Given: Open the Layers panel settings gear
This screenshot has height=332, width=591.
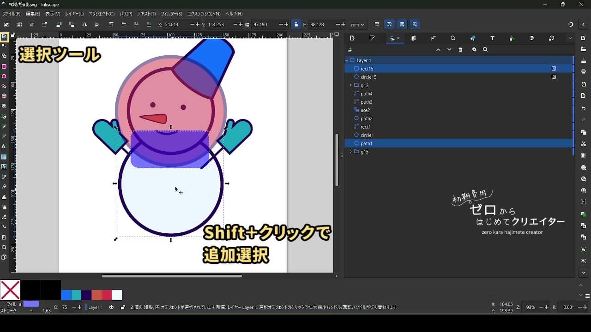Looking at the screenshot, I should click(x=474, y=50).
